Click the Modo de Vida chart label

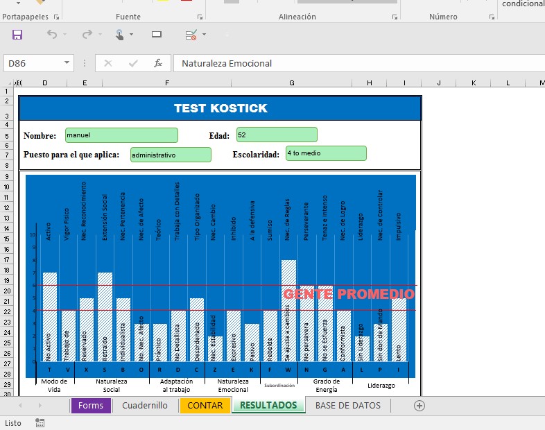point(54,386)
